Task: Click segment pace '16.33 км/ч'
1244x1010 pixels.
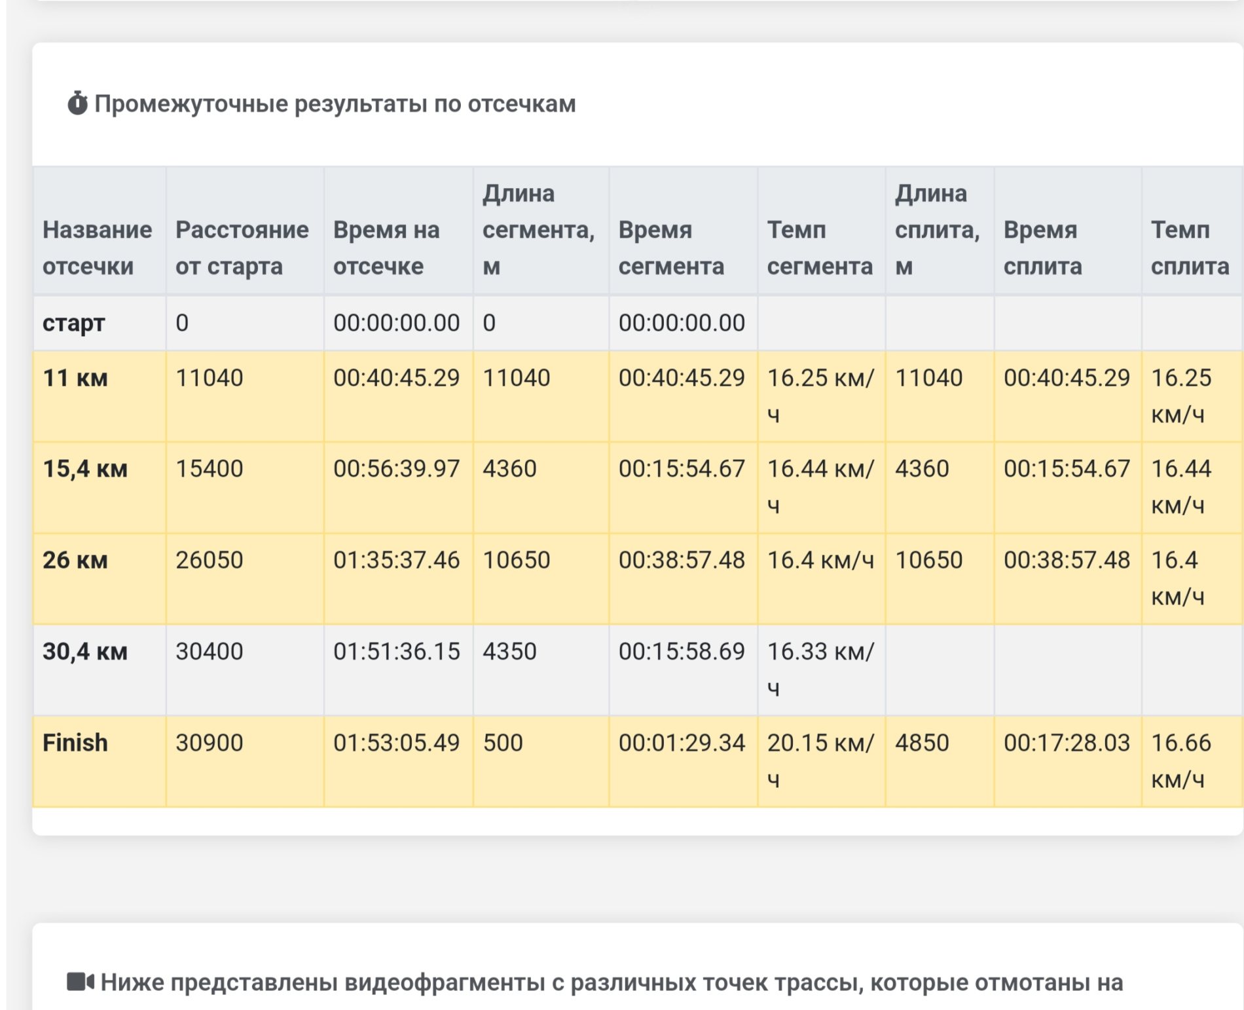Action: 820,669
